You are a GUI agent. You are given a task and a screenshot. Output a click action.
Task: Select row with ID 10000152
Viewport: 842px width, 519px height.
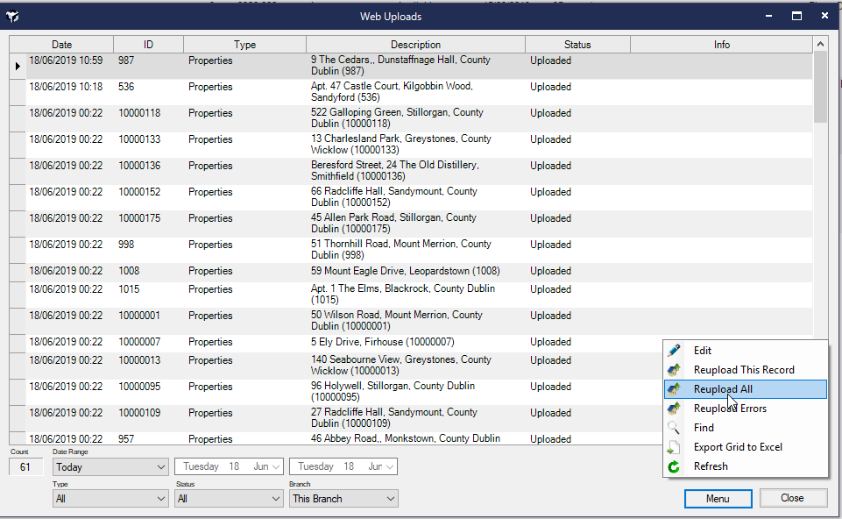tap(139, 192)
